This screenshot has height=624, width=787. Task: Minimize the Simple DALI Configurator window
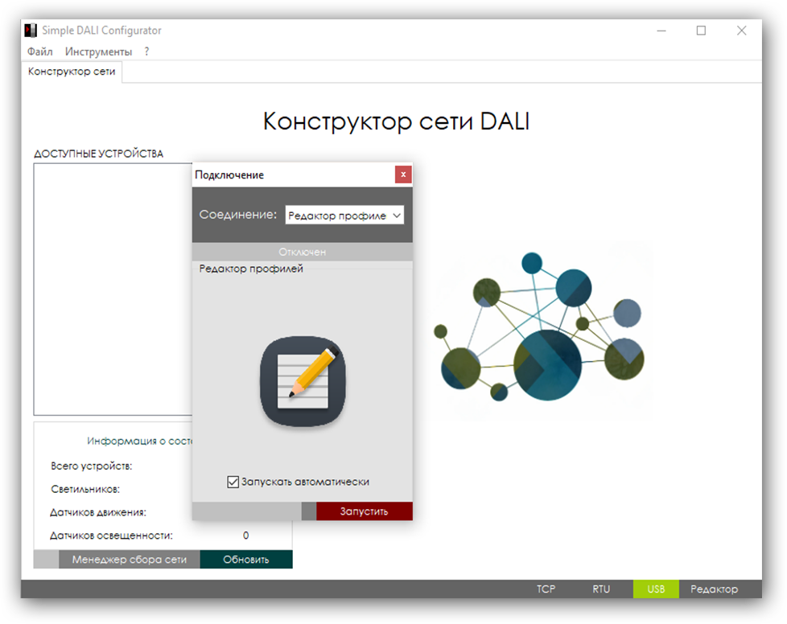tap(661, 31)
